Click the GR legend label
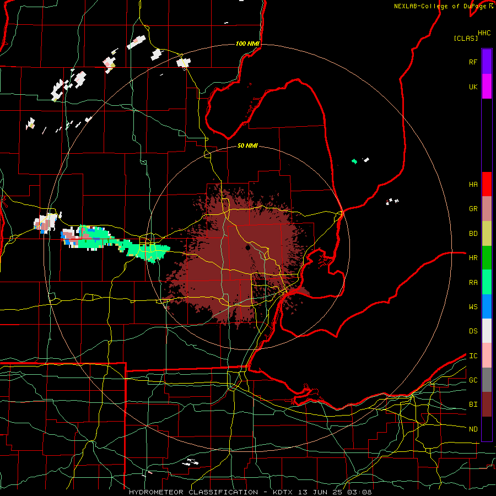Image resolution: width=496 pixels, height=496 pixels. (473, 209)
